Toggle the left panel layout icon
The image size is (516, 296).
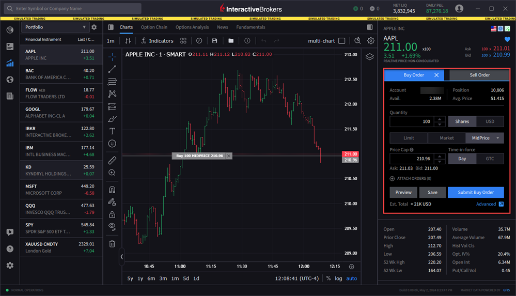tap(111, 27)
